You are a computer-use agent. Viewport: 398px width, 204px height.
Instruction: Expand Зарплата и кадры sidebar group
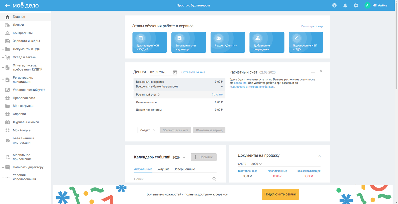pos(3,41)
